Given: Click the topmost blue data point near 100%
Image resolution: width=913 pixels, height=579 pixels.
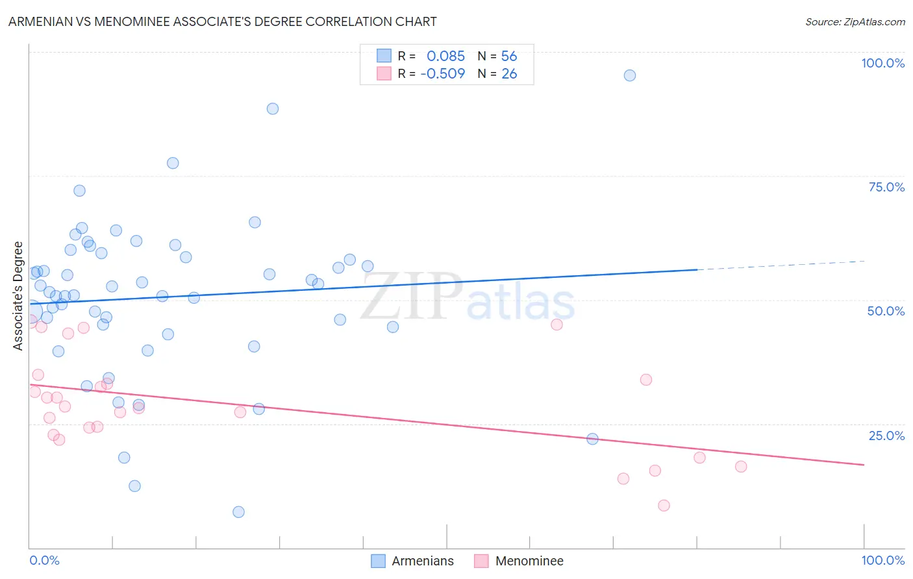Looking at the screenshot, I should click(630, 75).
